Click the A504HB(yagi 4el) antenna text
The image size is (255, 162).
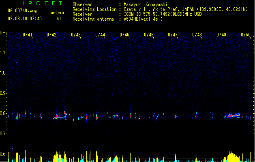(x=143, y=19)
